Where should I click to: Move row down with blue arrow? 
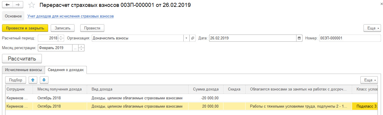[44, 80]
